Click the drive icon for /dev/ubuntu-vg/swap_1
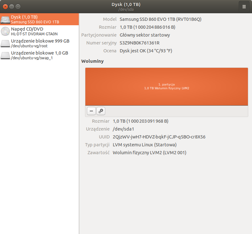Image resolution: width=252 pixels, height=234 pixels. click(5, 56)
